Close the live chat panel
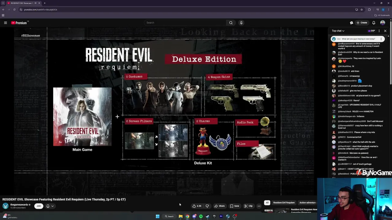The image size is (392, 220). coord(385,31)
